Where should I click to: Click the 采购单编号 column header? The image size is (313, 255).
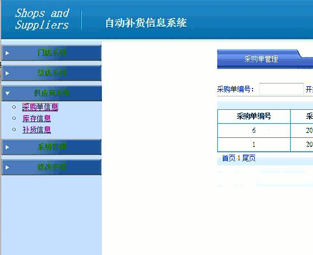point(254,117)
